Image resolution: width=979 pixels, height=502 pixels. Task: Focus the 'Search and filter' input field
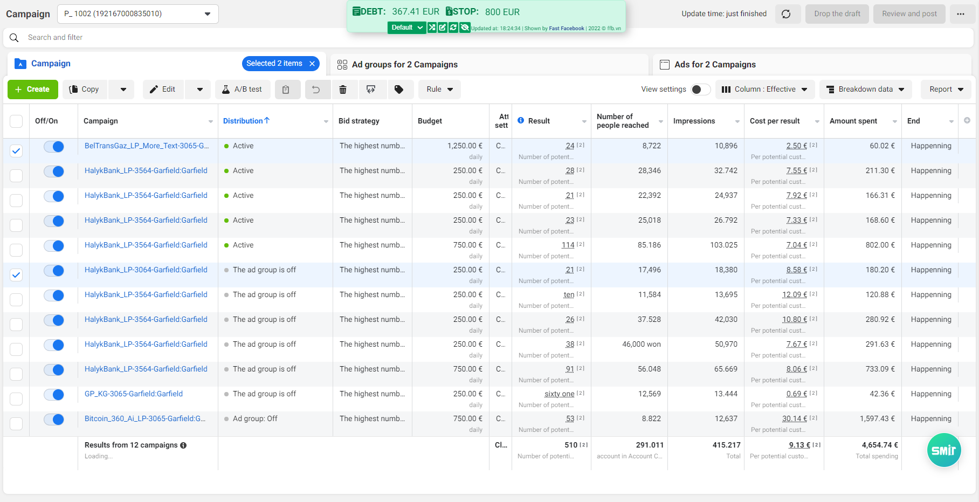[488, 38]
